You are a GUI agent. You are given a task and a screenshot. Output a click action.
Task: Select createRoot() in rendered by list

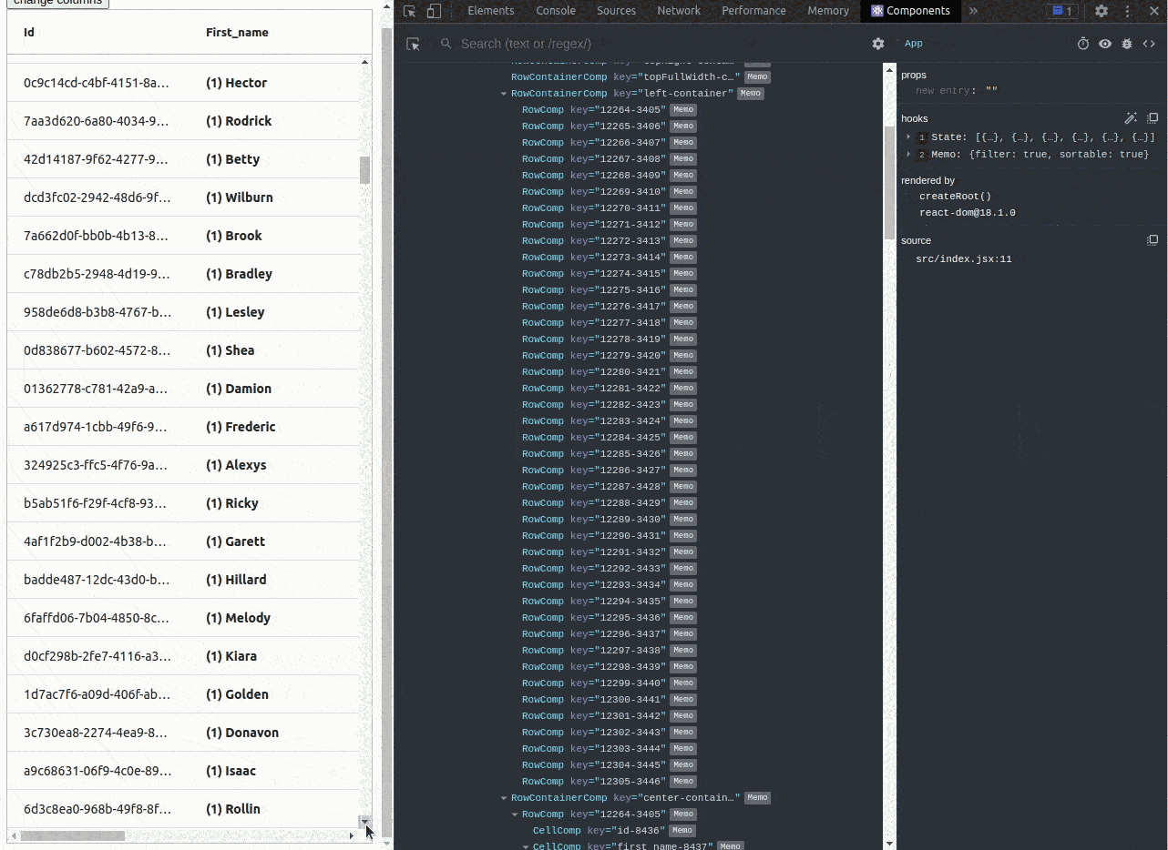coord(955,197)
